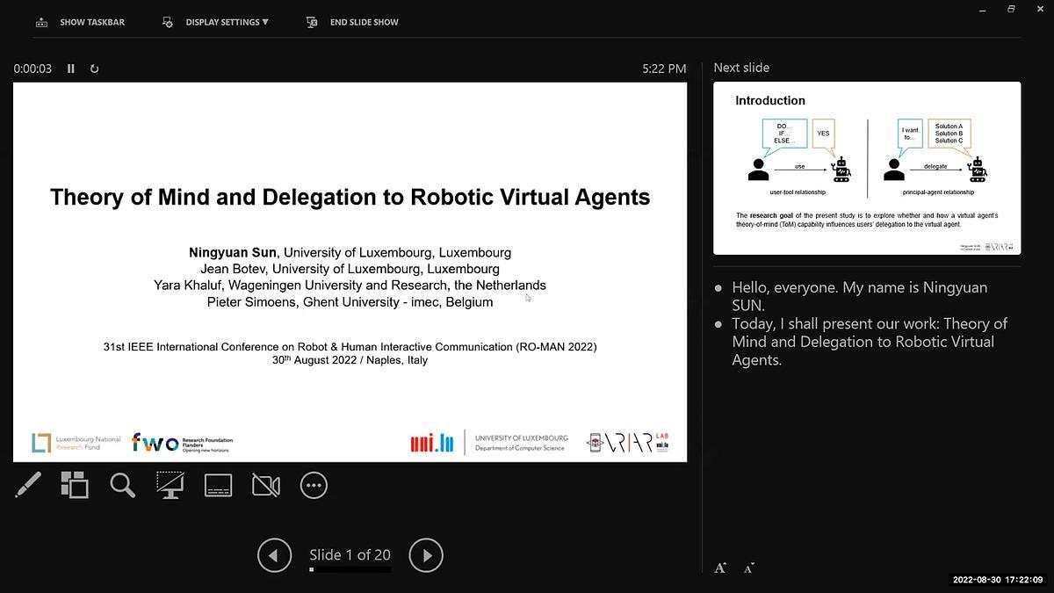This screenshot has width=1054, height=593.
Task: Click the author name Ningyuan Sun
Action: point(232,252)
